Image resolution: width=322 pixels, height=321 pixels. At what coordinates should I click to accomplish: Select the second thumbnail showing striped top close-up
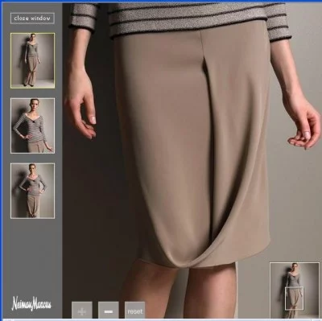(x=32, y=126)
